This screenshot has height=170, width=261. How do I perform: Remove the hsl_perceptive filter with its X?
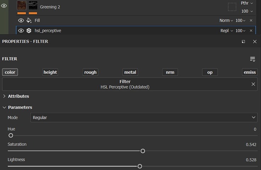click(x=251, y=31)
